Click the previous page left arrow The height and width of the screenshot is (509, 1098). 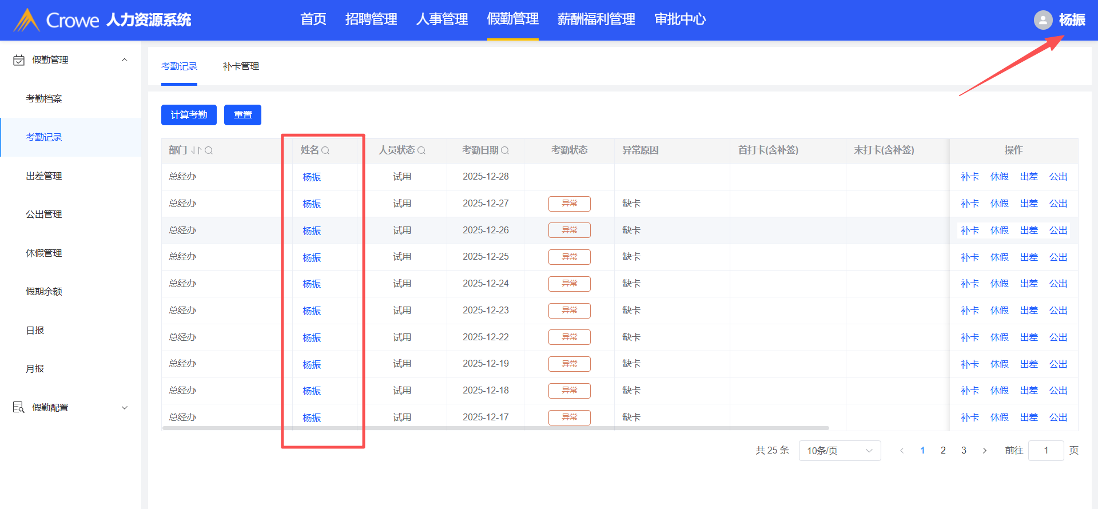(902, 451)
